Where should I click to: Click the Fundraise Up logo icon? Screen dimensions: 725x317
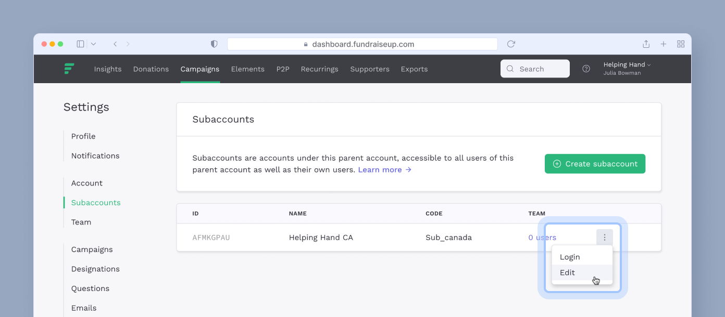click(x=69, y=69)
